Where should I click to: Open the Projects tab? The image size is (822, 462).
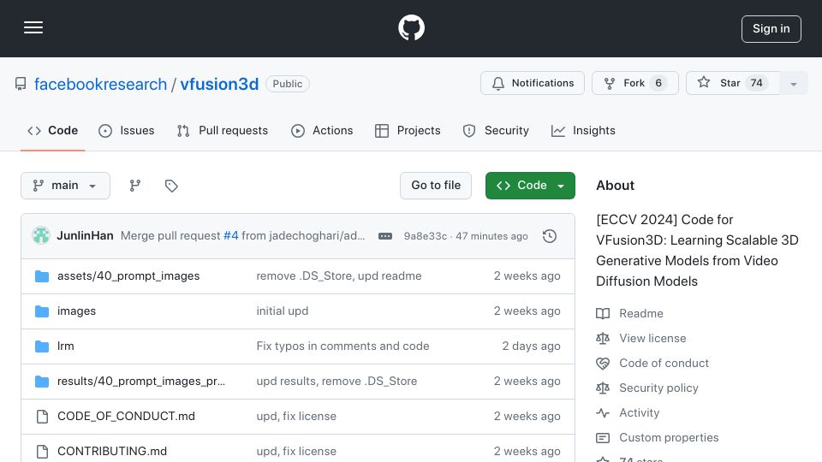[x=408, y=130]
